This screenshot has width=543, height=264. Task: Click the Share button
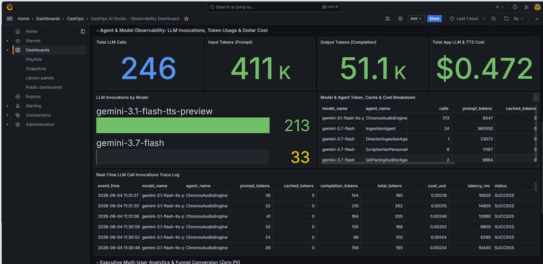[x=435, y=19]
